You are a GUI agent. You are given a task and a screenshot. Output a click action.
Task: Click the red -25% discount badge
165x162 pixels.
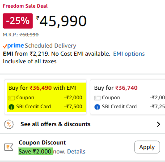click(18, 21)
